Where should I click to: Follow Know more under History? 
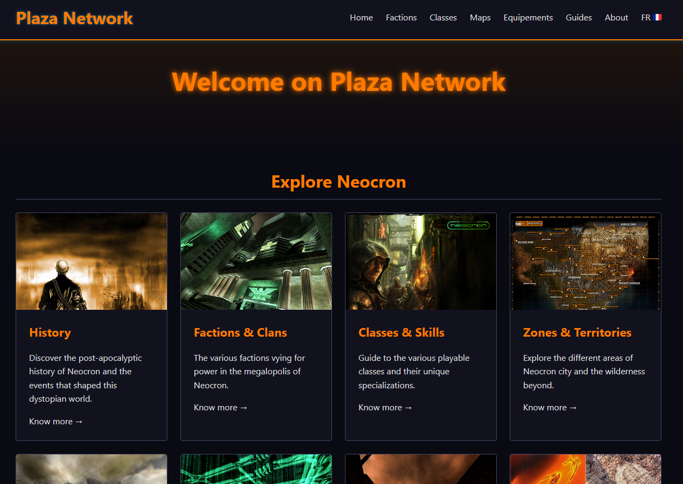pos(56,421)
